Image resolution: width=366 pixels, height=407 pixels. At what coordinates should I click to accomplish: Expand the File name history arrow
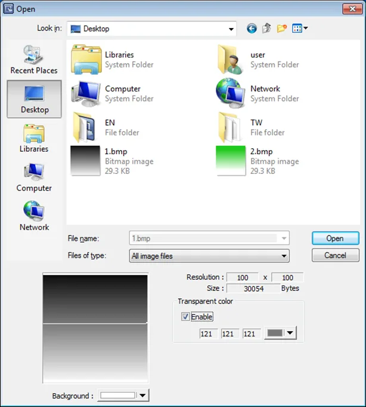(x=284, y=238)
